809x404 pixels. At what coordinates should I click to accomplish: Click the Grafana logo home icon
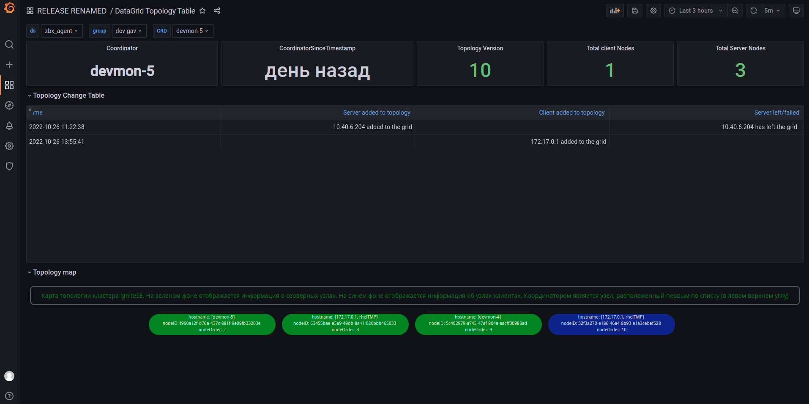point(9,8)
